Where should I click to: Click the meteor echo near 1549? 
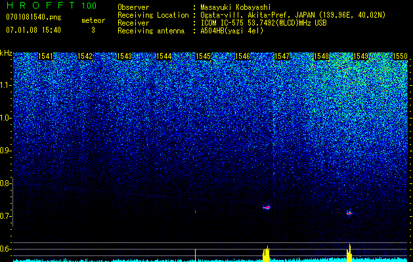click(349, 213)
